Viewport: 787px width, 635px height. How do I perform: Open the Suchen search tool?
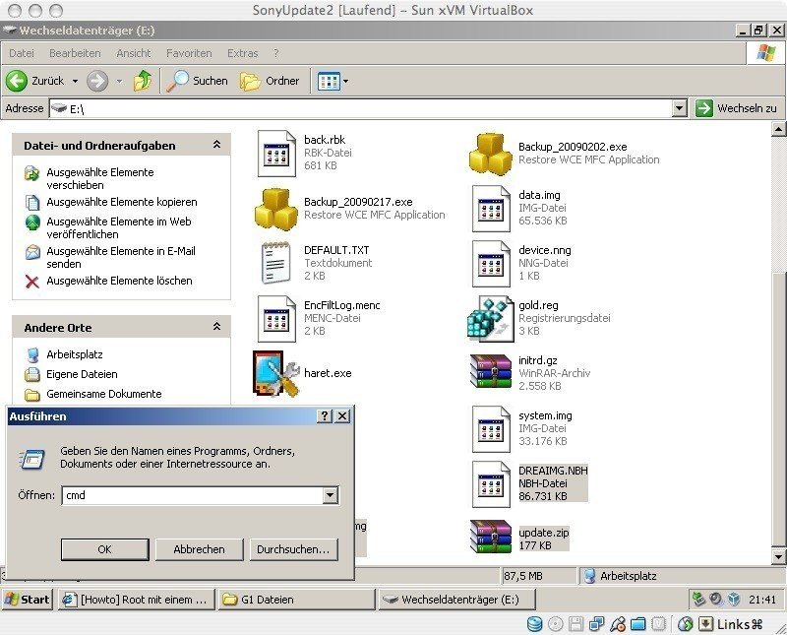(198, 81)
